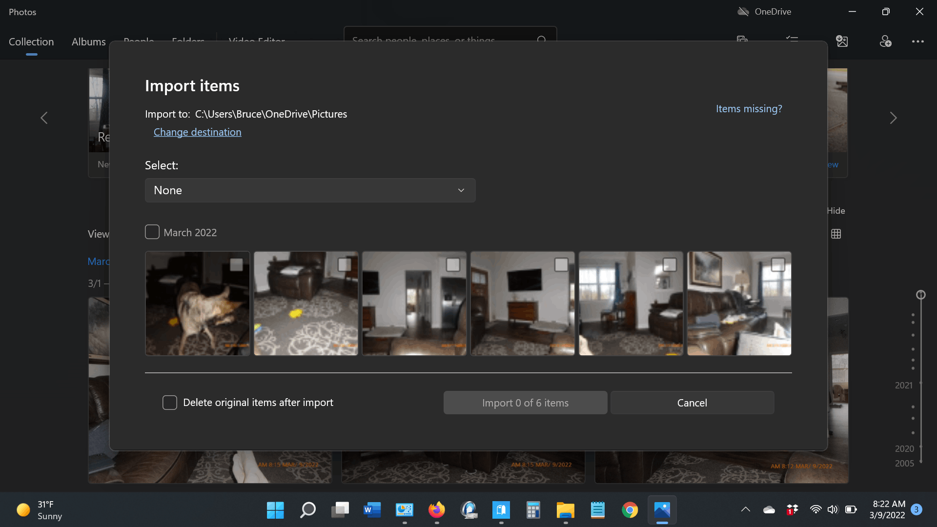Click the Change destination link

[x=197, y=132]
